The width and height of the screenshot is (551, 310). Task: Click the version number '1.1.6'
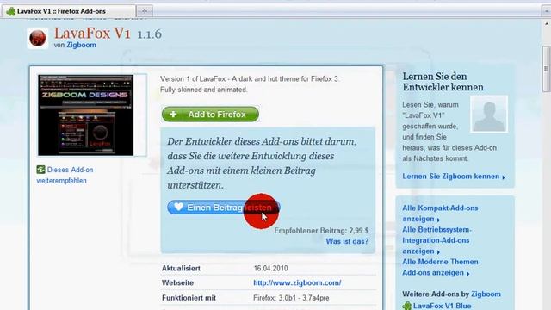[x=149, y=34]
